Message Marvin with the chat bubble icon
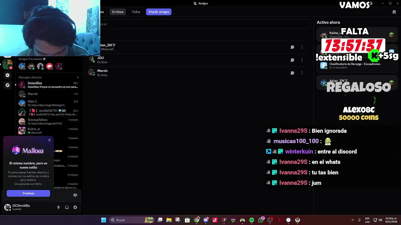This screenshot has height=225, width=401. [292, 73]
